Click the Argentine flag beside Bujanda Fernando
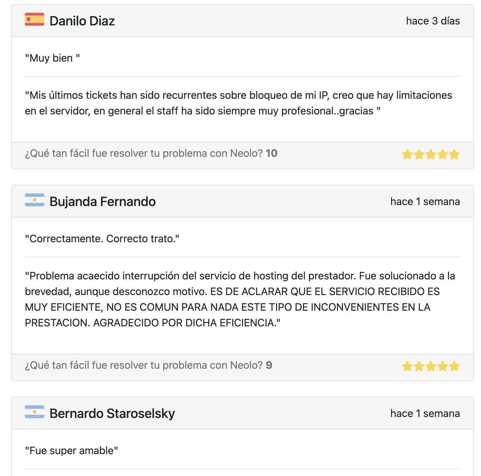481x476 pixels. [x=35, y=200]
